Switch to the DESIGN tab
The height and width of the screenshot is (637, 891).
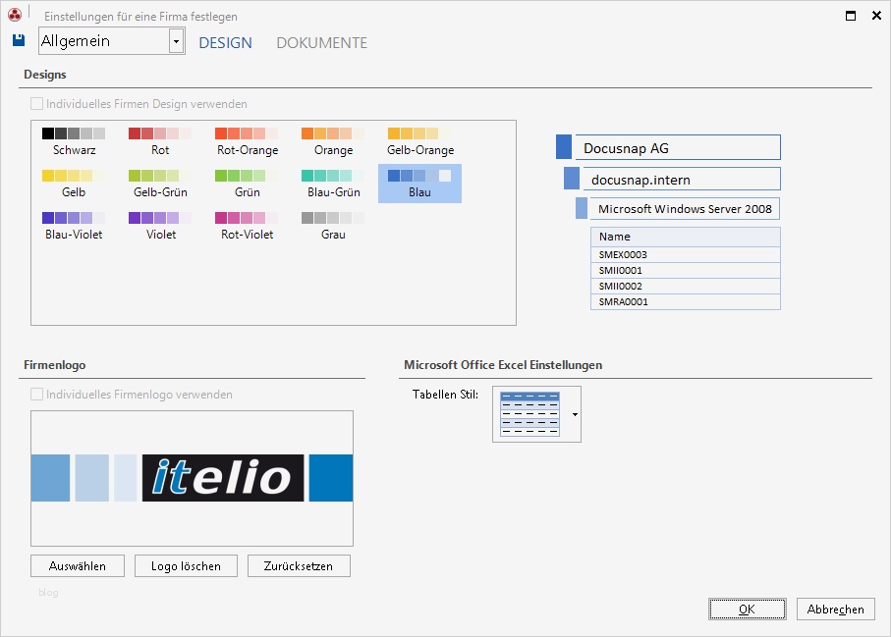tap(225, 42)
